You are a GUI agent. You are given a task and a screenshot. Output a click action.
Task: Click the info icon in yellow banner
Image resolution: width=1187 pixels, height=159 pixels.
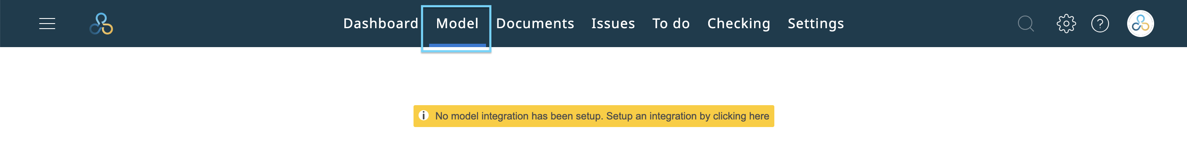click(x=424, y=115)
